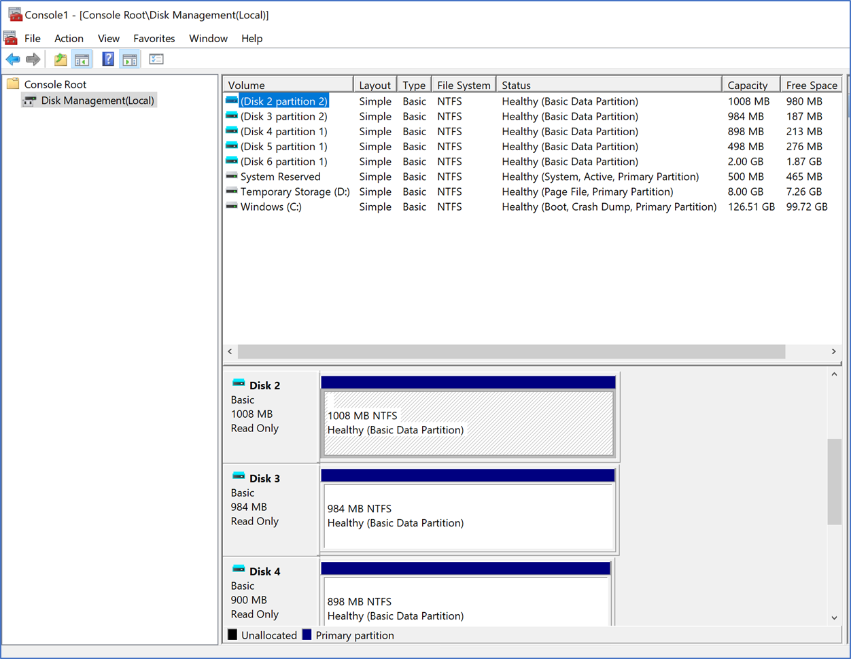Open the Help menu
Screen dimensions: 851x659
click(252, 39)
